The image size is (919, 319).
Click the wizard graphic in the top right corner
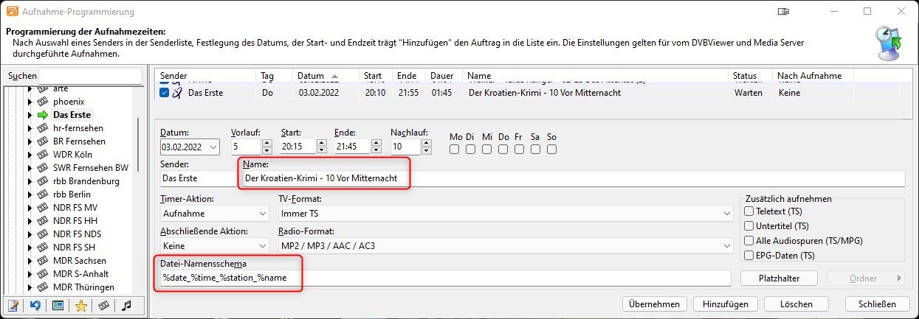click(887, 43)
